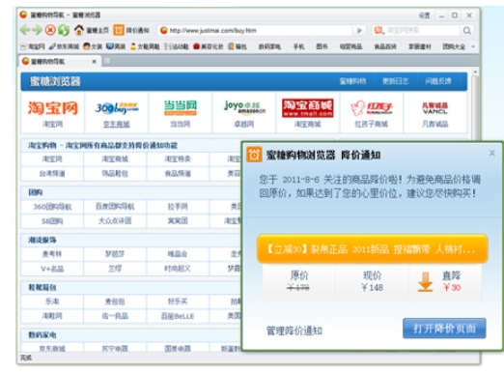Image resolution: width=504 pixels, height=374 pixels.
Task: Open 食品百货 bookmark
Action: (x=385, y=46)
